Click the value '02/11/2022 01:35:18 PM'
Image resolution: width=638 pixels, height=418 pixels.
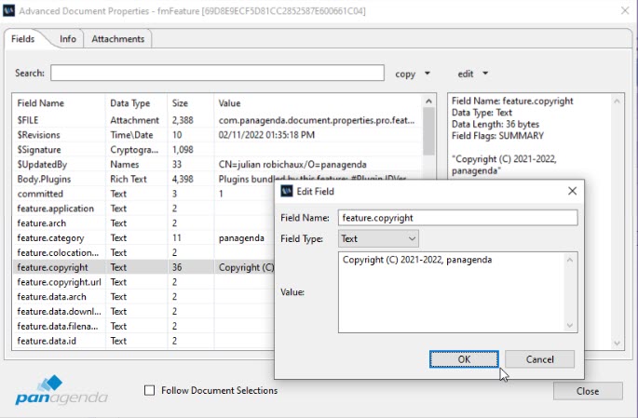coord(266,135)
